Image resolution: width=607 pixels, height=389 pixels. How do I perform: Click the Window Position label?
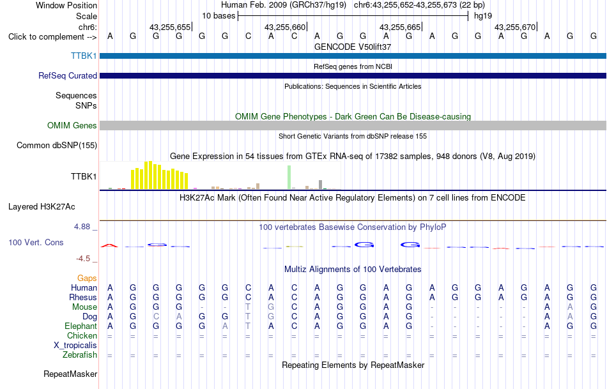click(66, 5)
